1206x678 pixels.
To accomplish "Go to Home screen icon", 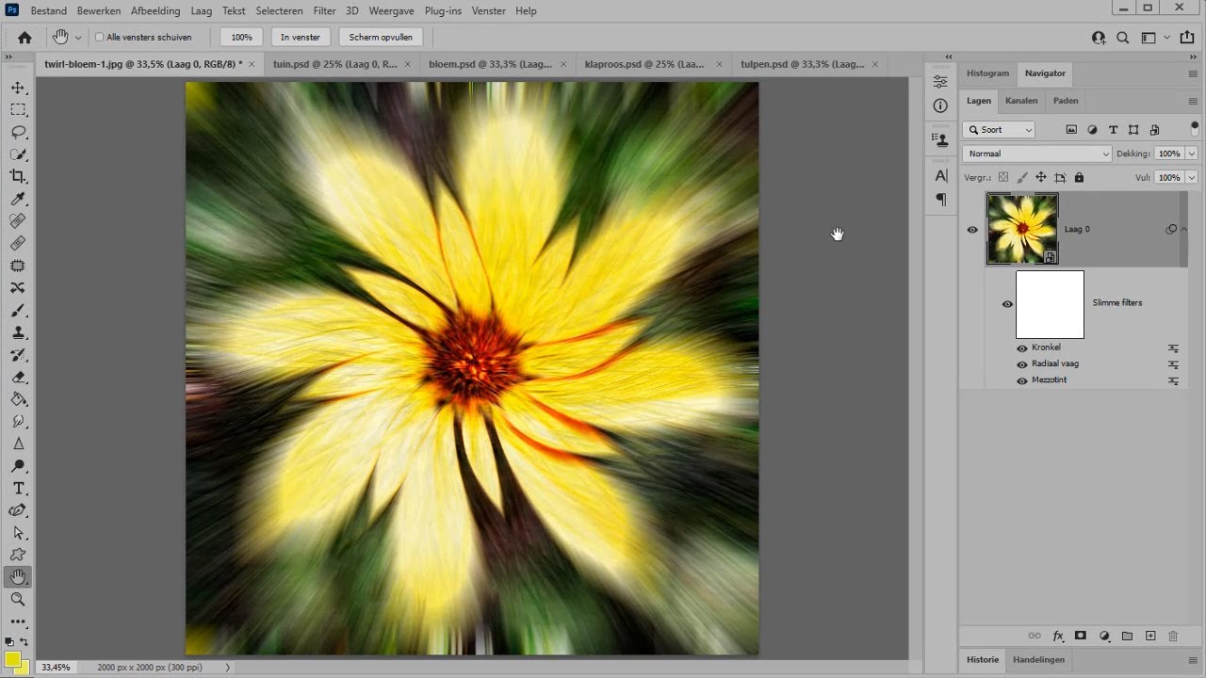I will (x=24, y=38).
